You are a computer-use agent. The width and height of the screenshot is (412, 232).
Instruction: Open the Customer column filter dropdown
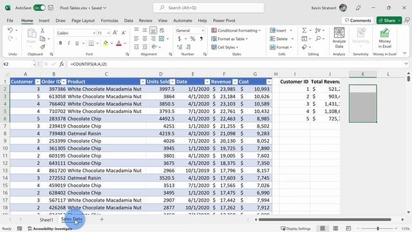pos(37,82)
